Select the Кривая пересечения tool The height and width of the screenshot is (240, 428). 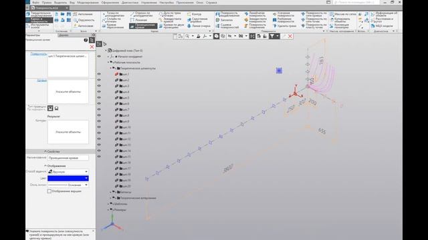(x=113, y=26)
